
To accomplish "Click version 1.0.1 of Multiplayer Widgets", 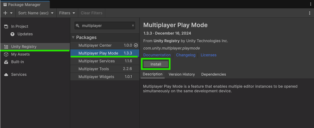I will (x=128, y=77).
